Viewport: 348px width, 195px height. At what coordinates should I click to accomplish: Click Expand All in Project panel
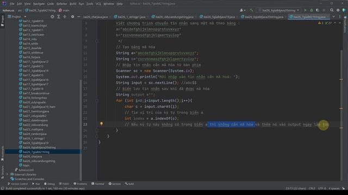pyautogui.click(x=59, y=17)
